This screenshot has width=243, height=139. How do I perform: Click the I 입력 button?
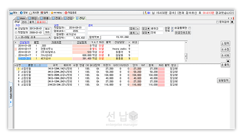(x=225, y=43)
